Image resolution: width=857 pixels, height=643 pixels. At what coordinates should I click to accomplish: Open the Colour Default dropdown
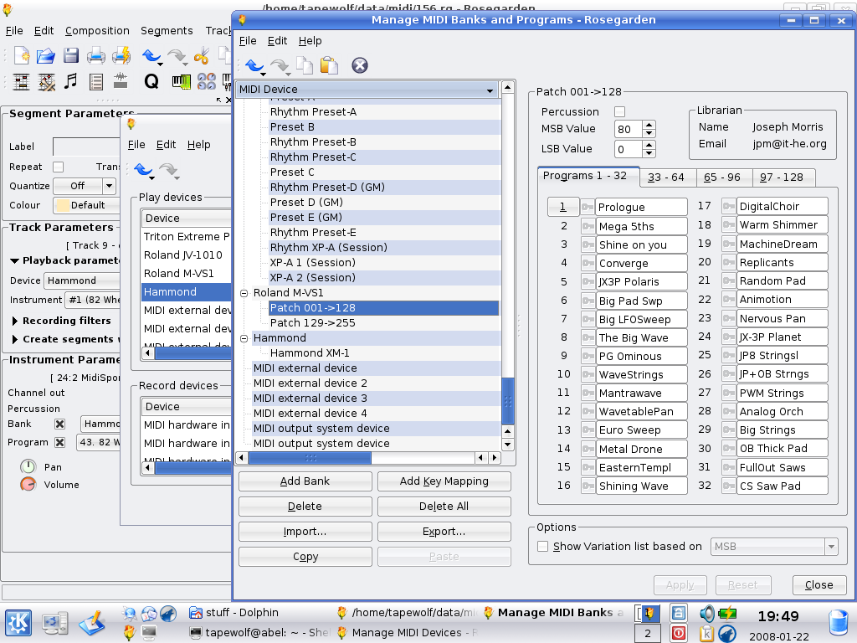[x=86, y=205]
